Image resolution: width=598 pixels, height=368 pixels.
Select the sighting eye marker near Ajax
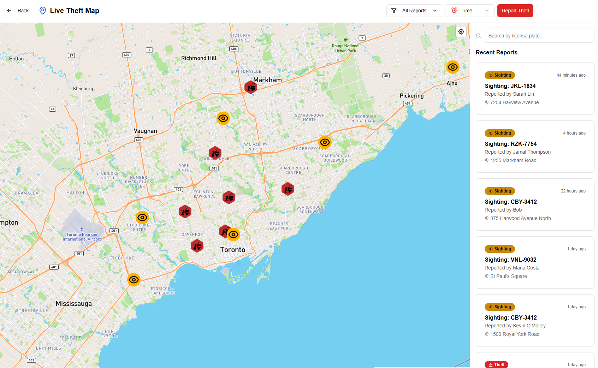point(452,67)
